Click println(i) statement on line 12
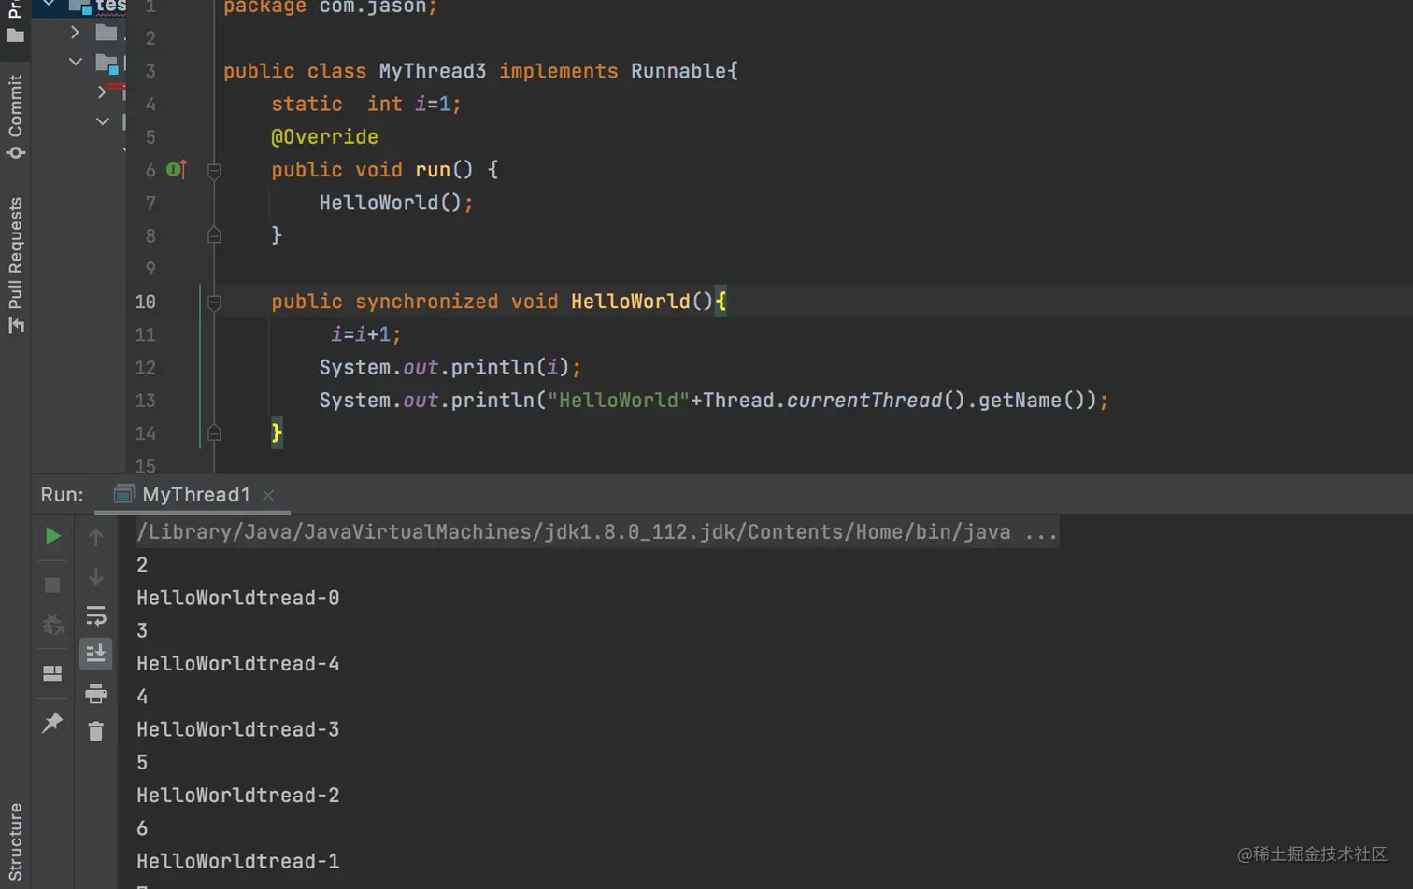The image size is (1413, 889). click(x=450, y=367)
